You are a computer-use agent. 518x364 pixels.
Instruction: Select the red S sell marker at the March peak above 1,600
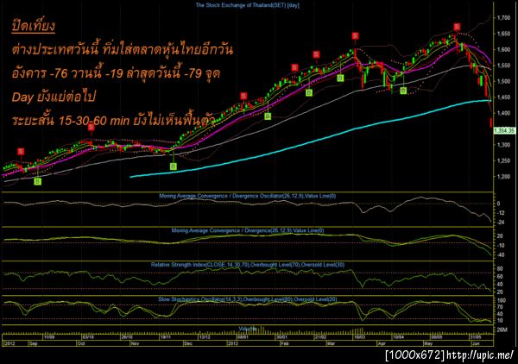(x=355, y=35)
